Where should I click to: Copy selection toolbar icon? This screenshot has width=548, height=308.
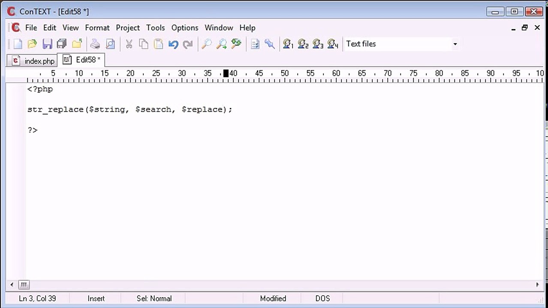click(144, 44)
